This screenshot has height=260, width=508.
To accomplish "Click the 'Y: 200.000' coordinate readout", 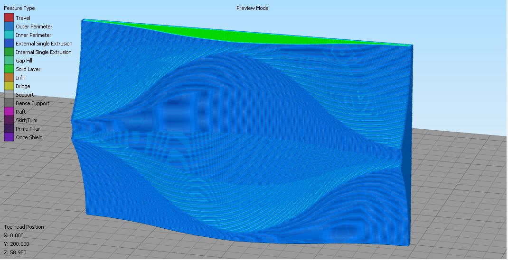I will (x=17, y=244).
